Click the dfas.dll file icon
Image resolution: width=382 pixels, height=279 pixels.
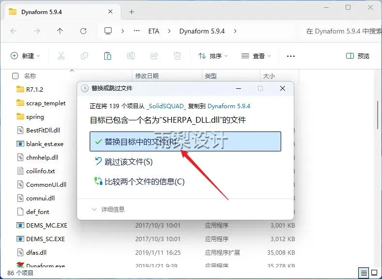coord(20,252)
